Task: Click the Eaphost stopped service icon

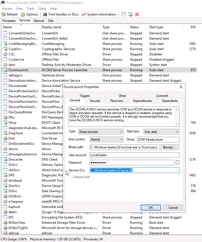Action: [x=5, y=207]
